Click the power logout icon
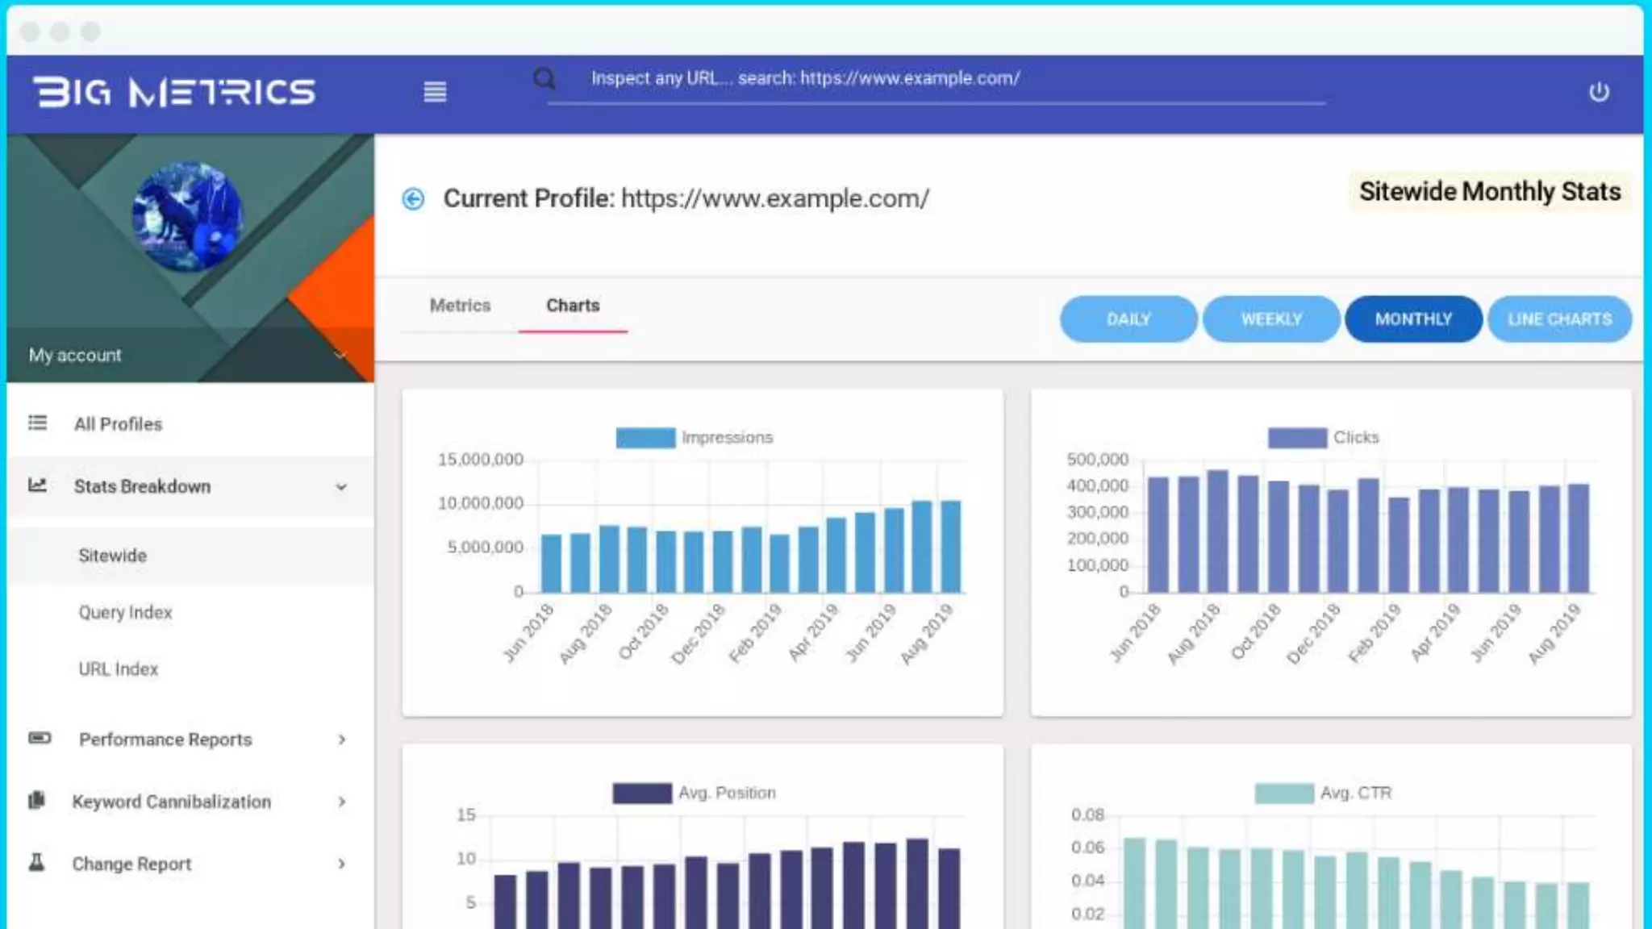This screenshot has height=929, width=1652. [x=1599, y=93]
